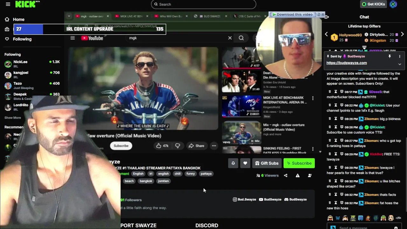Show previous top gifters
The width and height of the screenshot is (407, 229).
point(326,34)
